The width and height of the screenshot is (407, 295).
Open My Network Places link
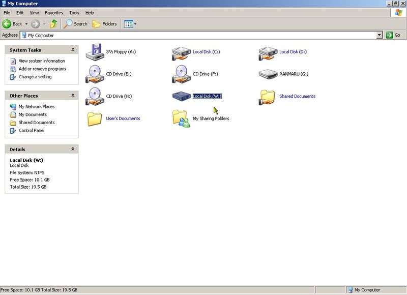tap(37, 107)
